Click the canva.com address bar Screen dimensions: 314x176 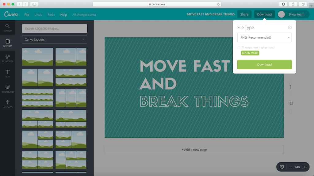tap(157, 4)
